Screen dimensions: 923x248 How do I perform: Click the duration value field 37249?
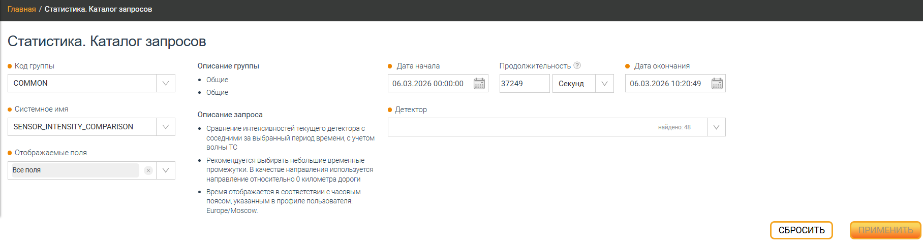525,84
